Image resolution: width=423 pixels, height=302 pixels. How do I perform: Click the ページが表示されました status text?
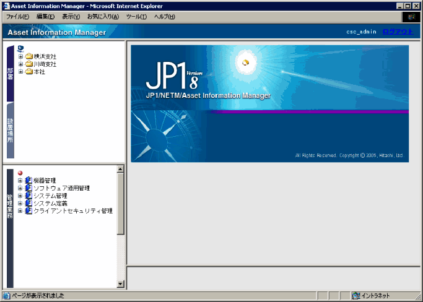pos(38,296)
